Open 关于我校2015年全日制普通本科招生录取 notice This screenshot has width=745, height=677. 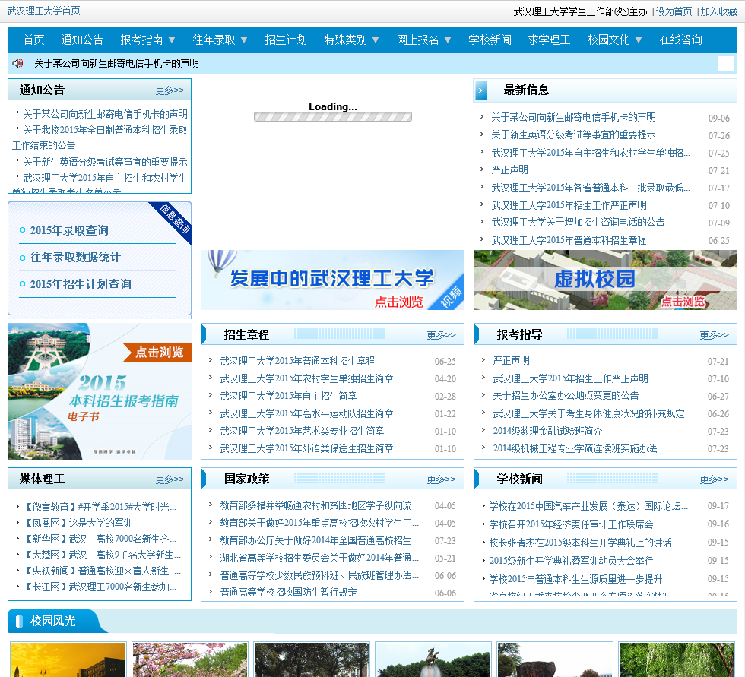(100, 138)
